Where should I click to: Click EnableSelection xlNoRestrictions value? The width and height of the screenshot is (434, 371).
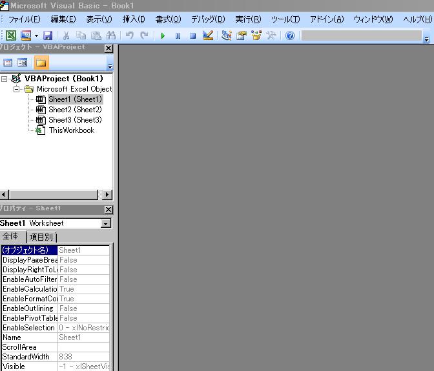83,328
